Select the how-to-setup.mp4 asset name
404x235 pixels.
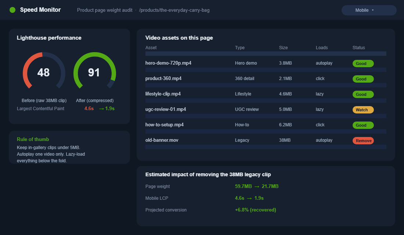click(x=165, y=125)
